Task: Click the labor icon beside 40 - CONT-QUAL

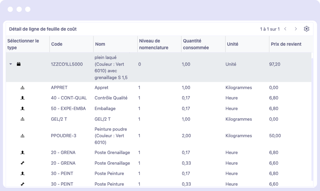Action: [22, 98]
